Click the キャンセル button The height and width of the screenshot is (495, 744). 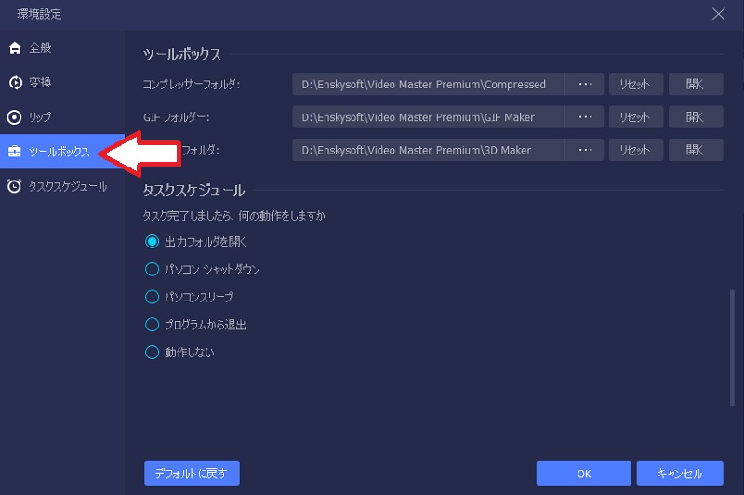[680, 474]
